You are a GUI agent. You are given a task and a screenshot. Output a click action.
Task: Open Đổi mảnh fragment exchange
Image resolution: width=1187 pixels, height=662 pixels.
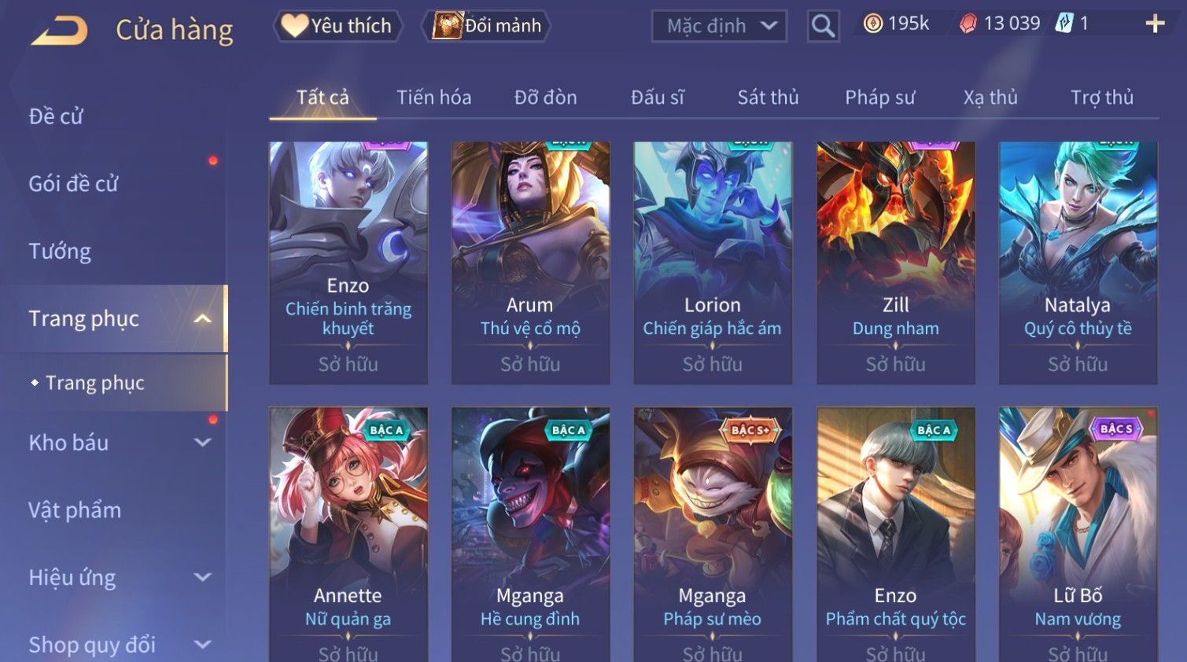click(487, 26)
